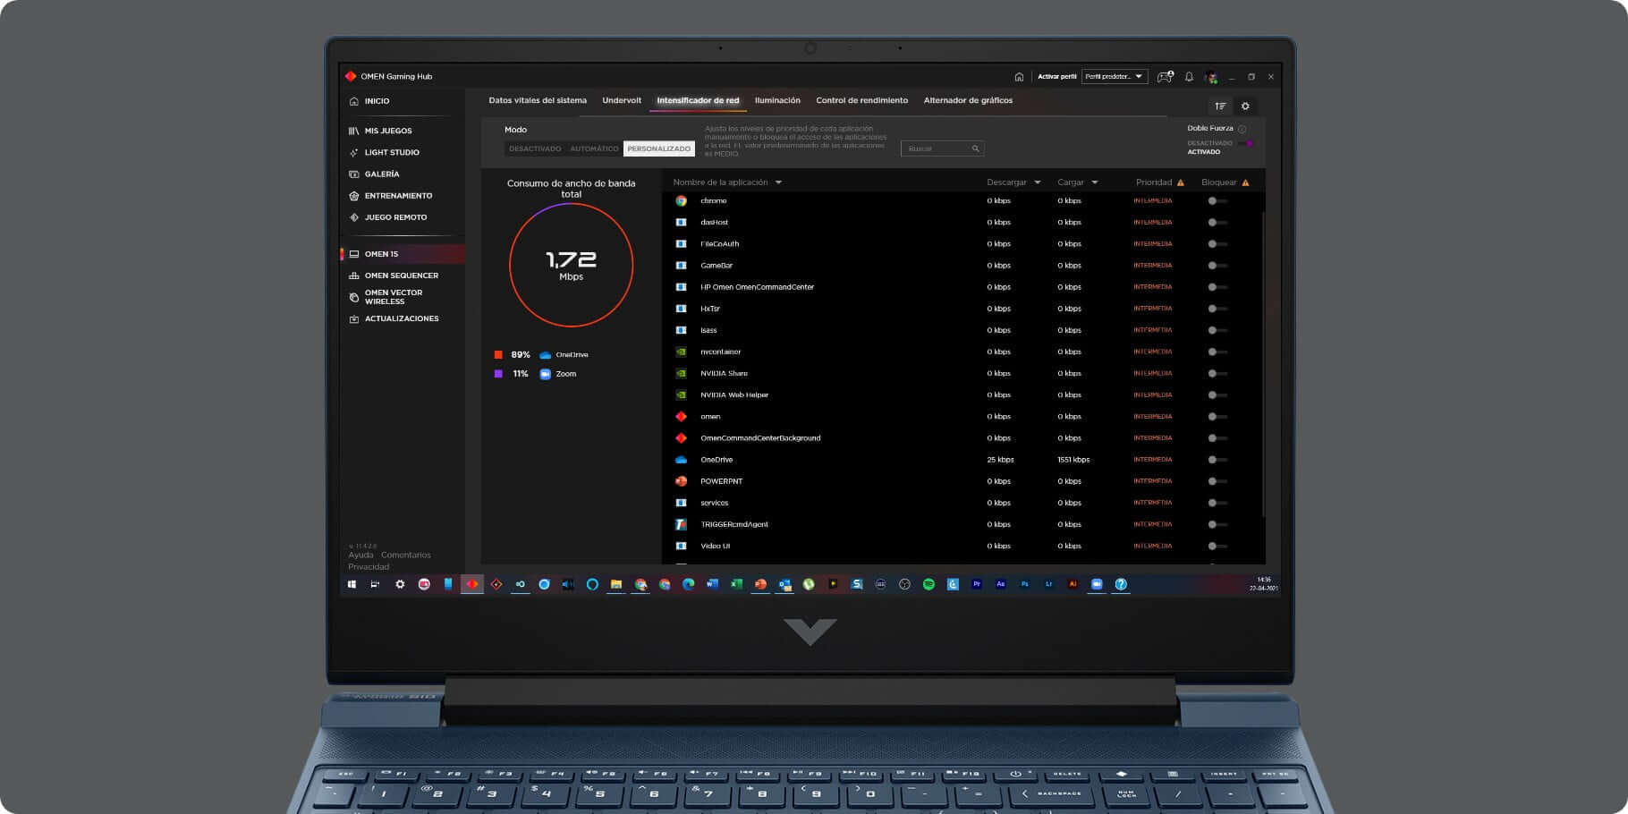Open the Privacidad link

click(x=369, y=567)
